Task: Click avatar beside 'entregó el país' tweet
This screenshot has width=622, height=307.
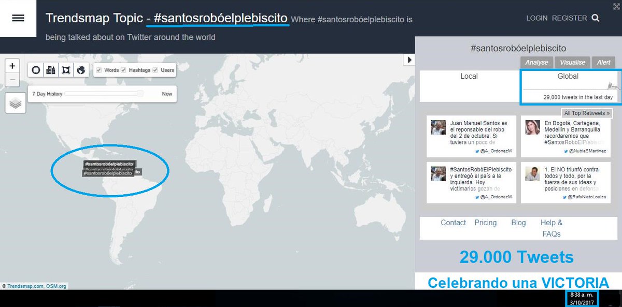Action: [439, 173]
